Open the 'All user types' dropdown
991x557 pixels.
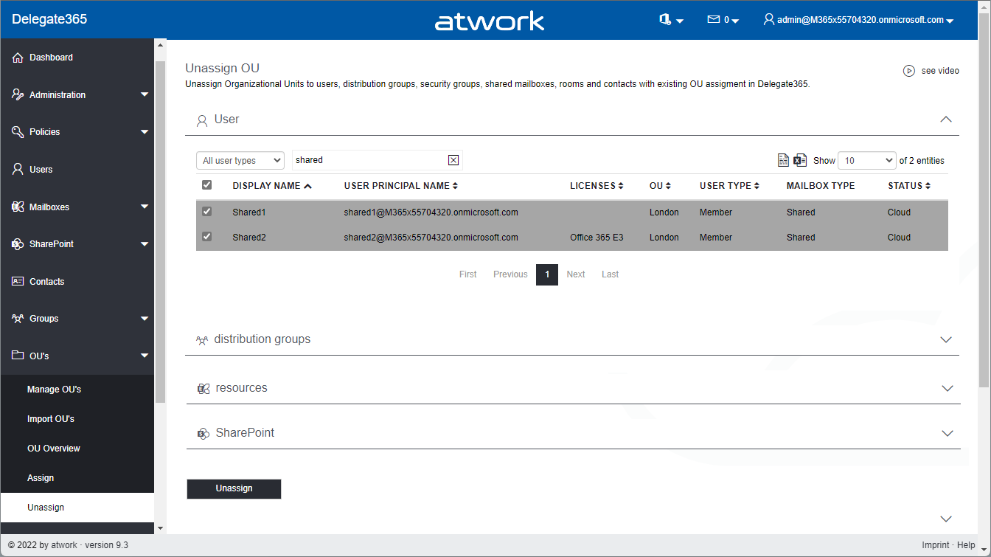tap(240, 160)
